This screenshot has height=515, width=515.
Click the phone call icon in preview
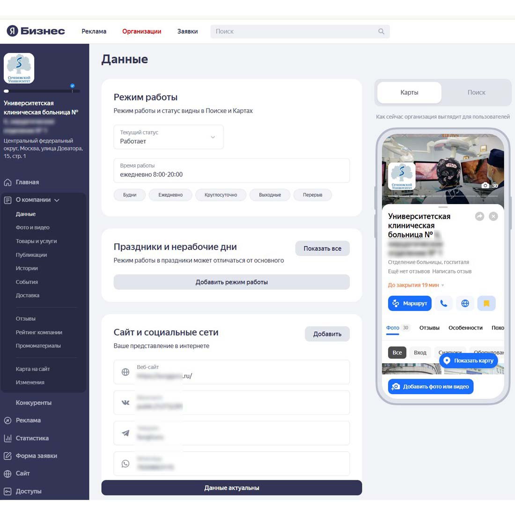(x=443, y=303)
